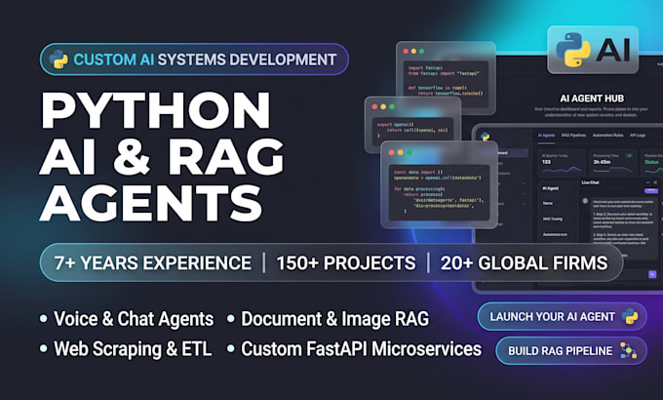Click the PYTHON headline word
The image size is (663, 400).
[156, 109]
